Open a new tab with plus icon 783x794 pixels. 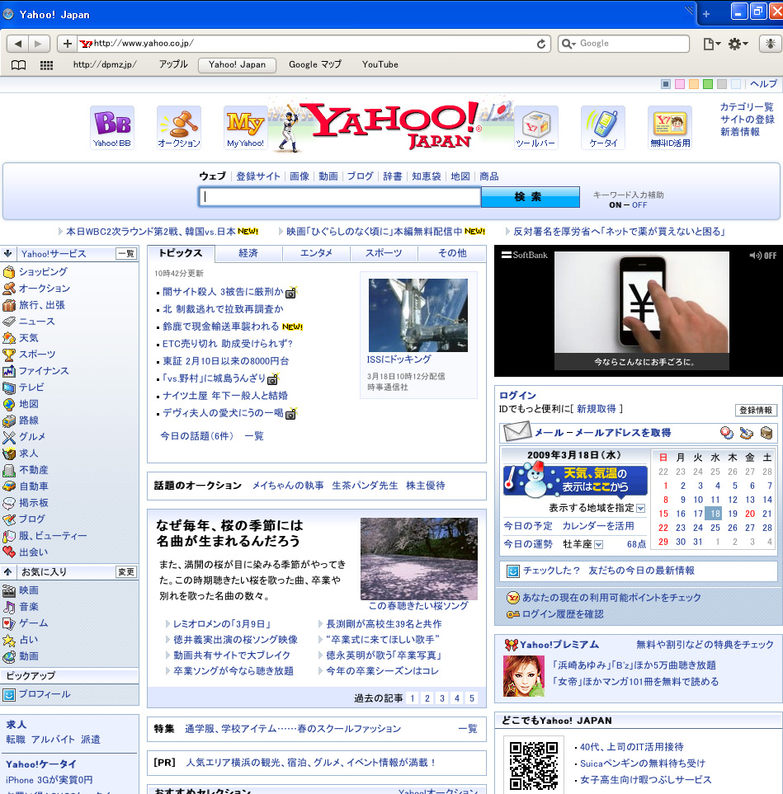(706, 15)
